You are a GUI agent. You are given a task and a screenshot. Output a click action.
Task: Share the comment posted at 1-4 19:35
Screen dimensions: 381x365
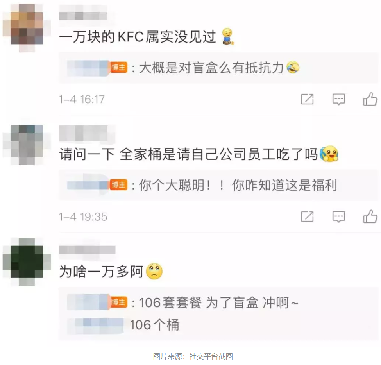point(307,216)
